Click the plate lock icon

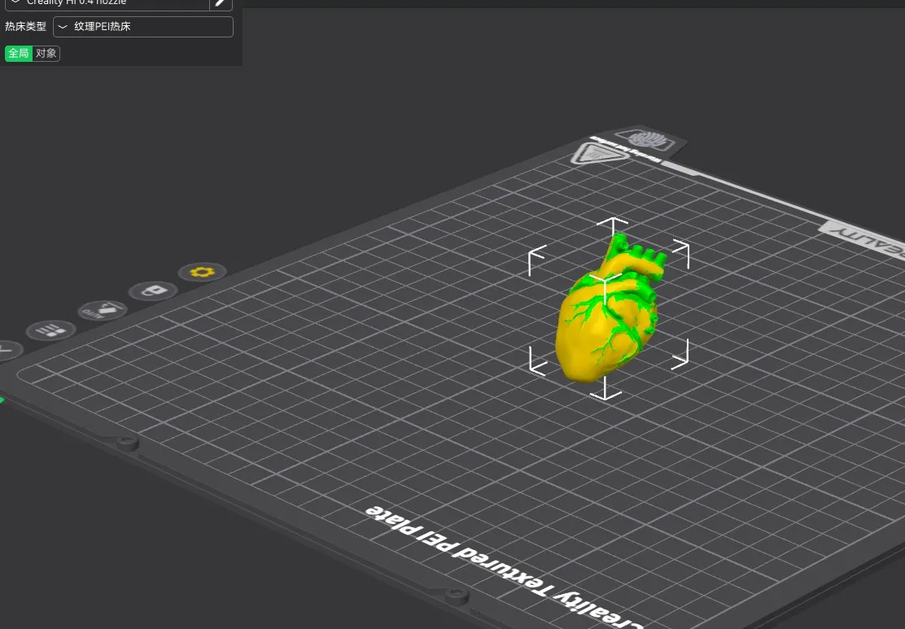pyautogui.click(x=153, y=290)
